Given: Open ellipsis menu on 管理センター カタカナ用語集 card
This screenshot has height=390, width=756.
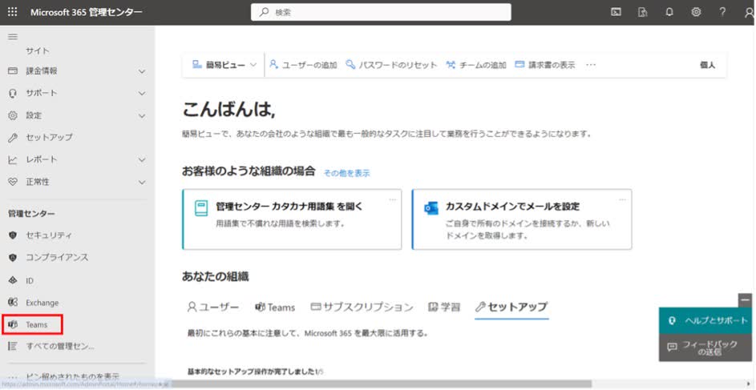Looking at the screenshot, I should pos(393,199).
